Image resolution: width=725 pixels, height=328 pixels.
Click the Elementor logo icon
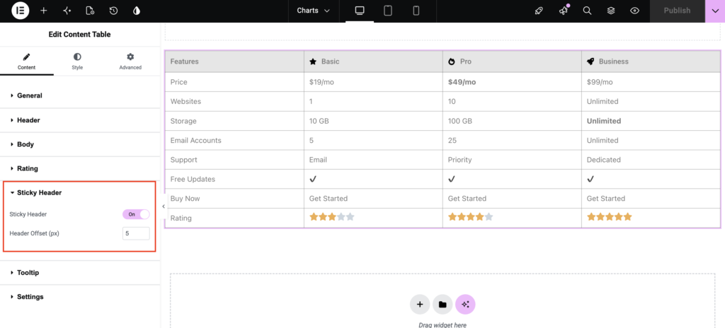click(x=21, y=11)
